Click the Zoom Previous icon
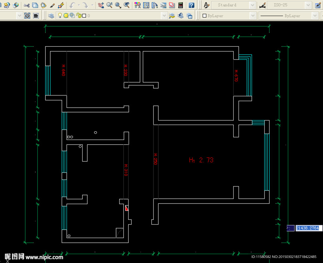This screenshot has width=323, height=263. click(x=126, y=5)
